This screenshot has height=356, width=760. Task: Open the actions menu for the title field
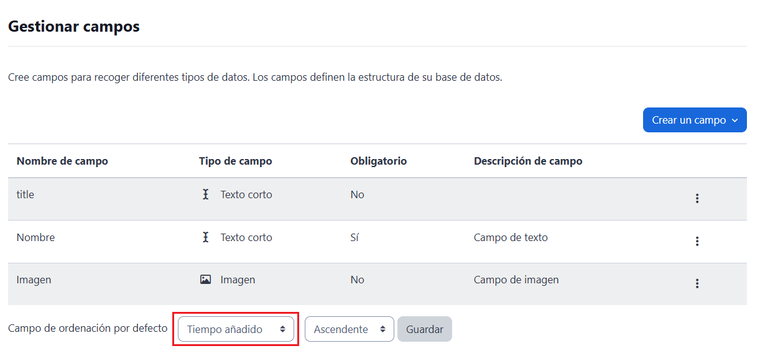[697, 198]
